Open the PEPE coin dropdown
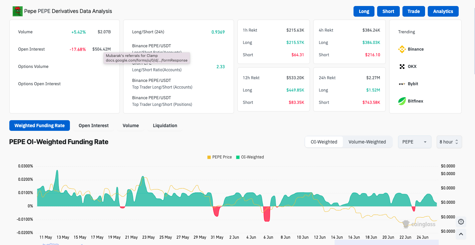Viewport: 475px width, 245px height. click(414, 142)
